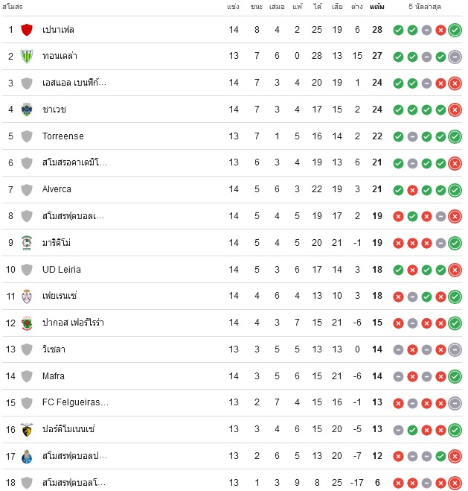The image size is (468, 491).
Task: Sort by the bold points column header
Action: coord(376,7)
